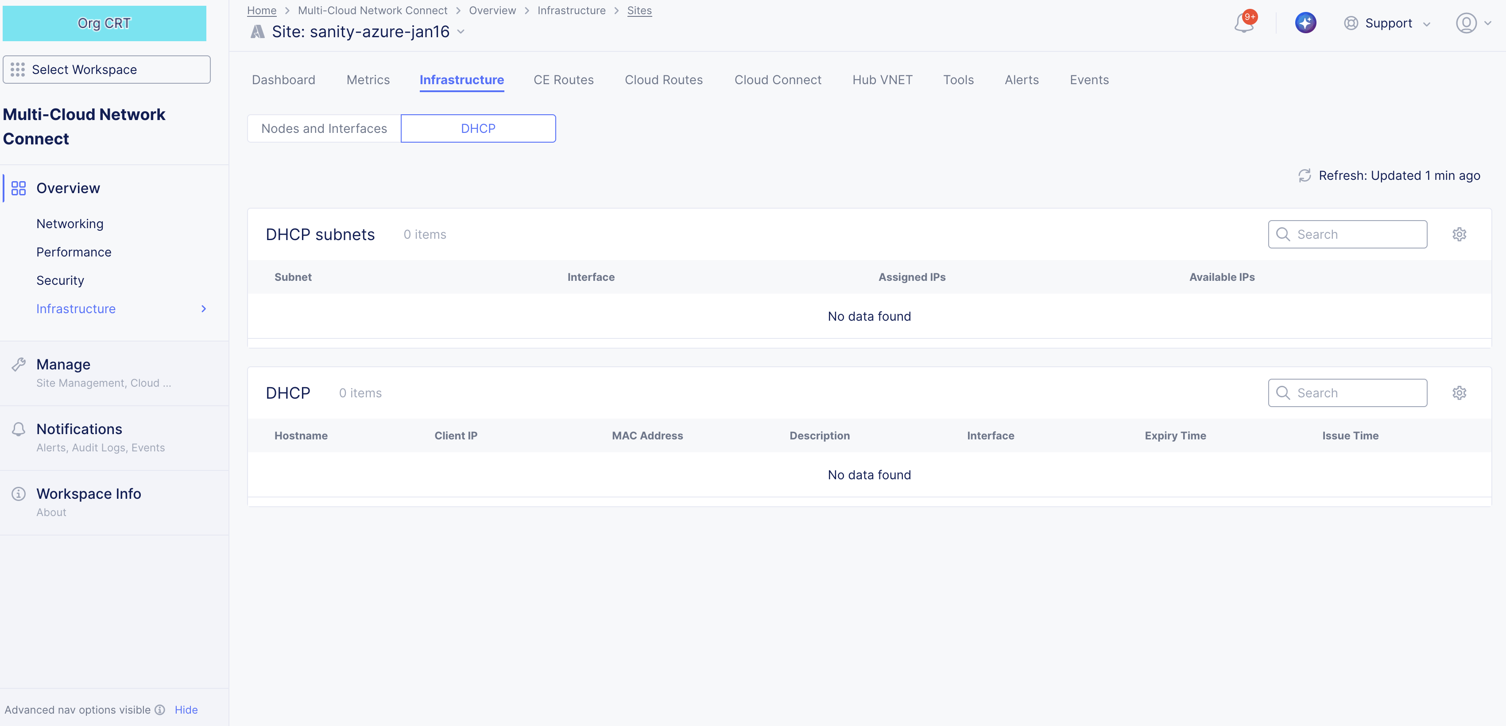Open the notifications bell icon
Image resolution: width=1506 pixels, height=726 pixels.
tap(1243, 23)
